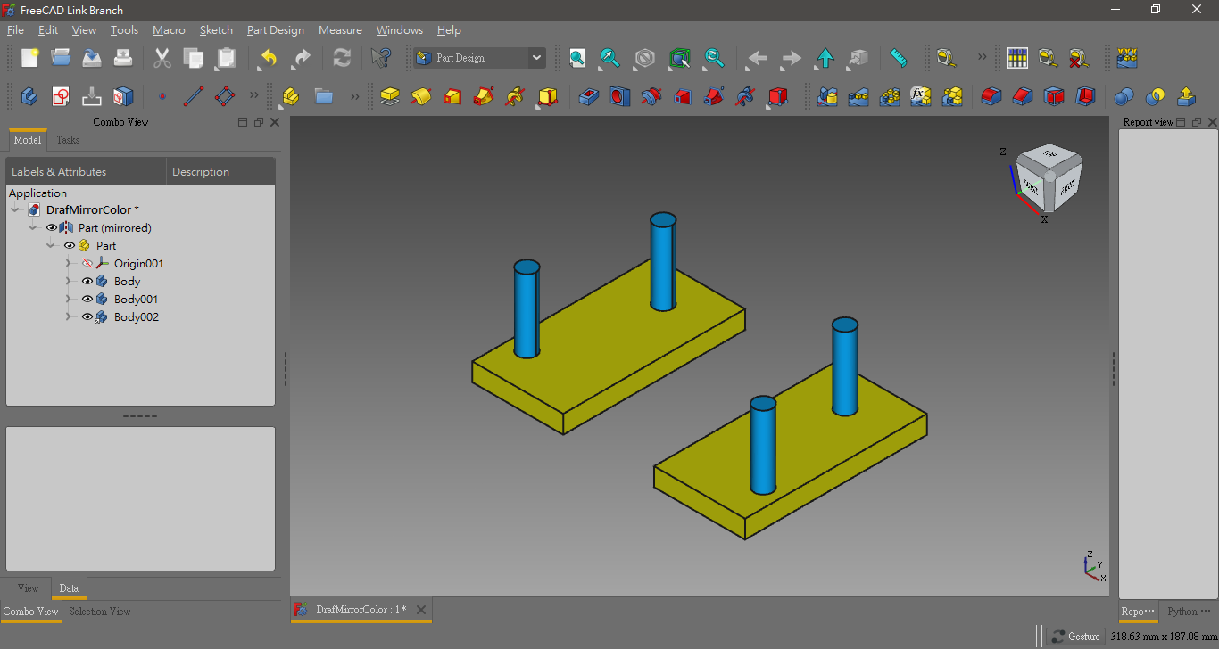
Task: Select the Pocket tool
Action: (x=588, y=96)
